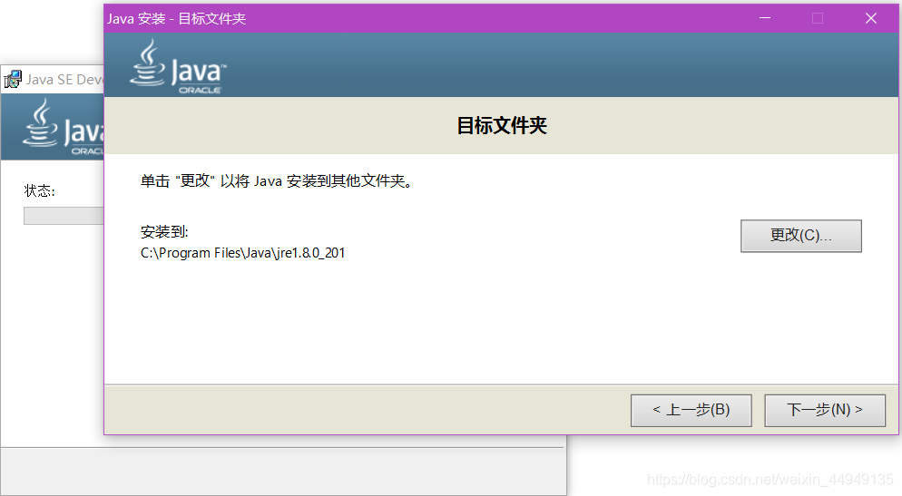902x496 pixels.
Task: Go back with the 上一步(B) button
Action: (x=691, y=411)
